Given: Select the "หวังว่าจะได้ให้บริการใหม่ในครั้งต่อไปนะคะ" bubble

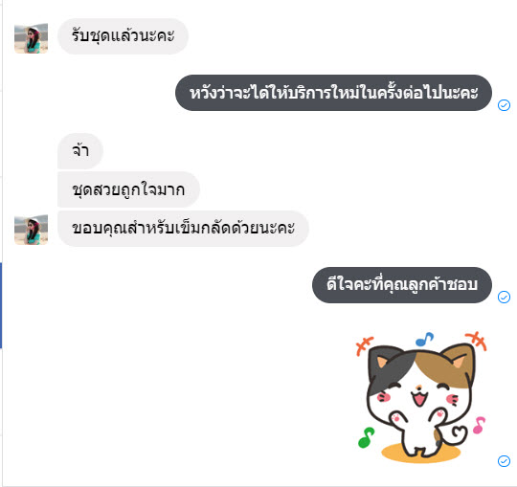Looking at the screenshot, I should tap(333, 93).
